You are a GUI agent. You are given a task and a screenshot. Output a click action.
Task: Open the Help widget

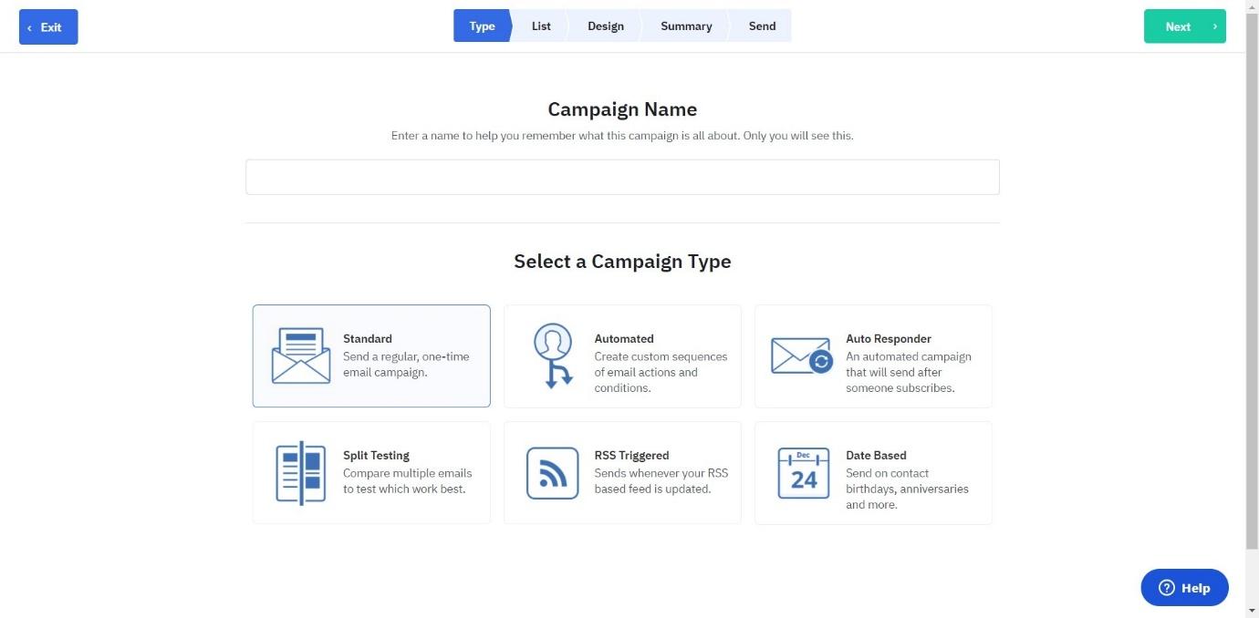(x=1184, y=588)
